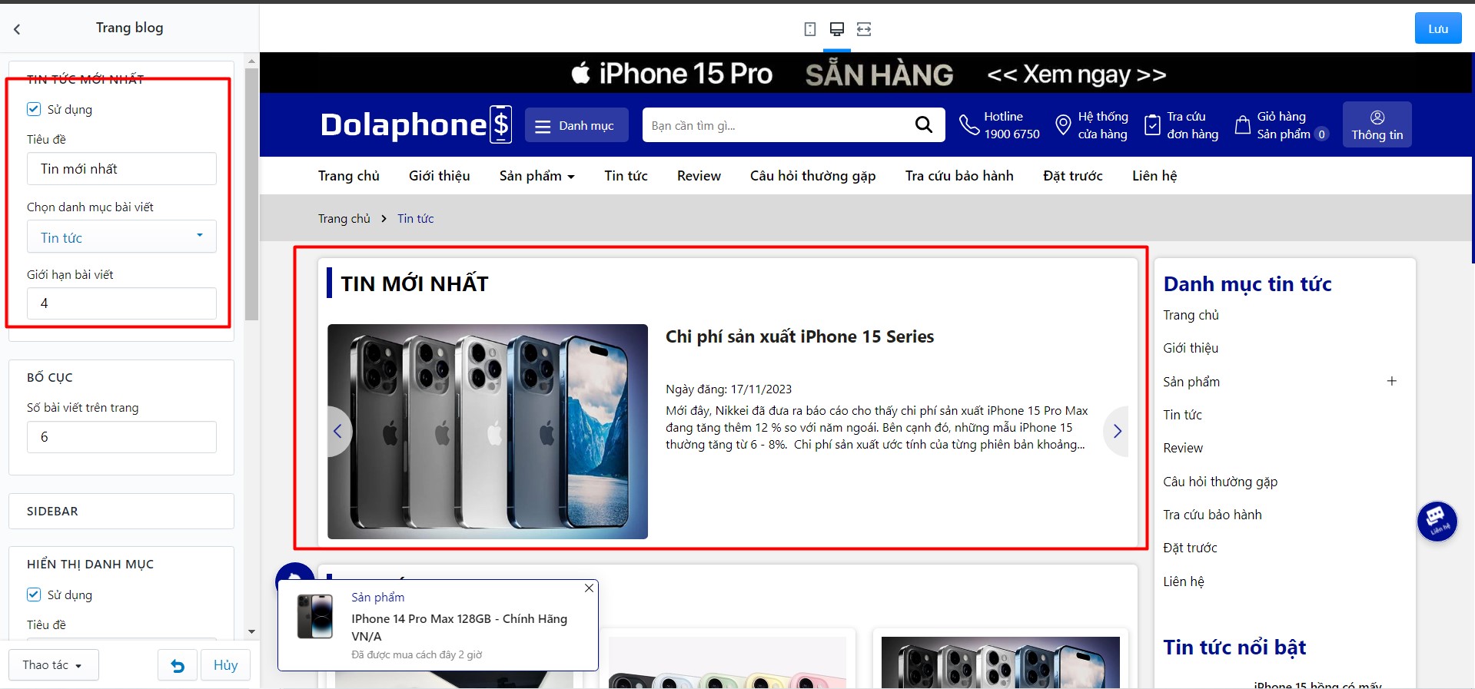Screen dimensions: 1475x689
Task: Open Giới thiệu in the main navigation
Action: (439, 176)
